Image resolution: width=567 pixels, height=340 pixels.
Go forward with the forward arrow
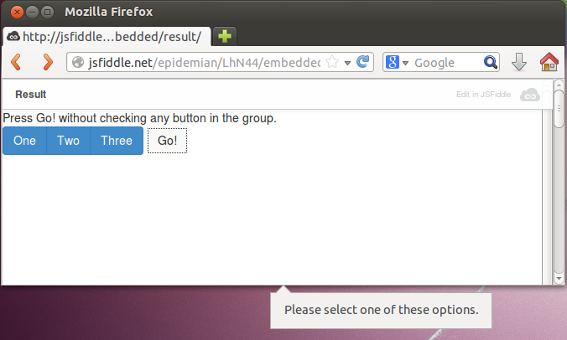48,62
